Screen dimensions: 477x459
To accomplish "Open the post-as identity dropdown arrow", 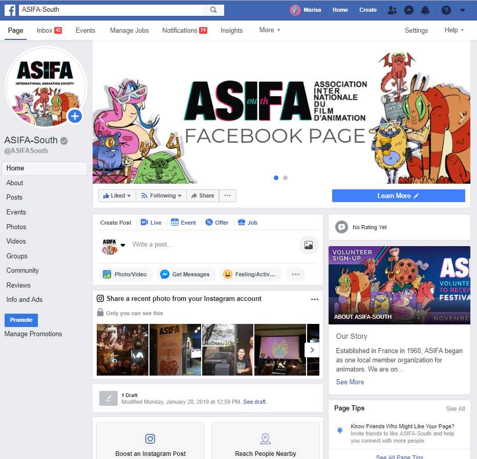I will coord(123,245).
